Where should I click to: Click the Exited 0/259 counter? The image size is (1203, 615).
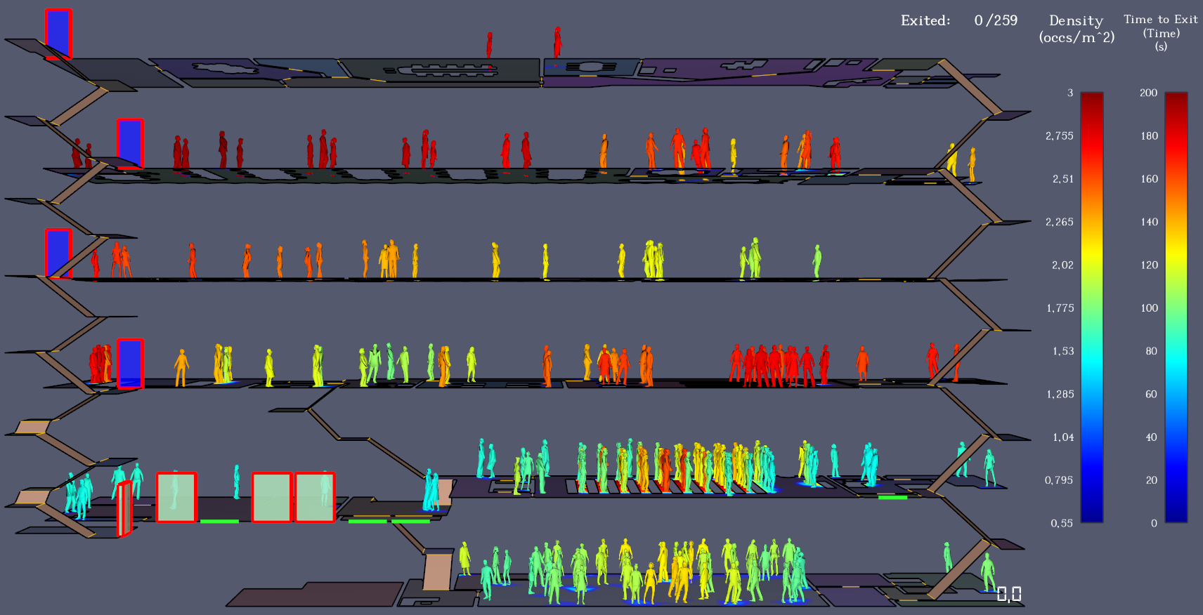point(958,20)
